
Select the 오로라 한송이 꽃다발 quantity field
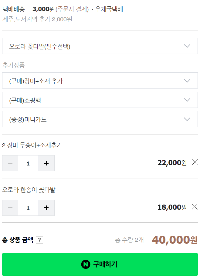(28, 208)
